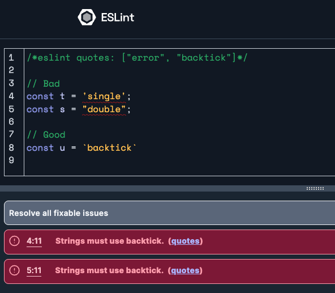This screenshot has height=293, width=335.
Task: Open the quotes rule link in the first error
Action: point(185,241)
